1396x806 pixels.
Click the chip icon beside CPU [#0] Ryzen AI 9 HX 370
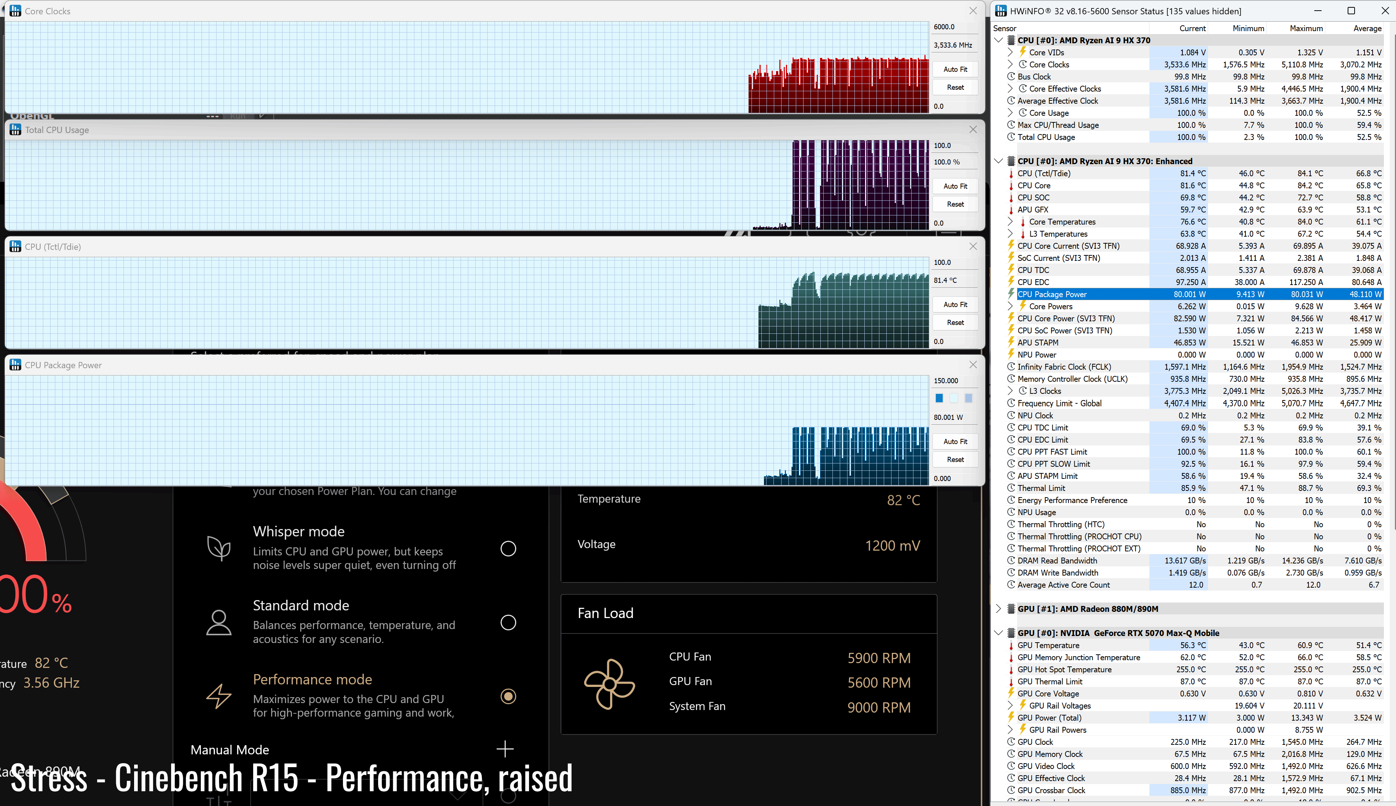coord(1011,40)
